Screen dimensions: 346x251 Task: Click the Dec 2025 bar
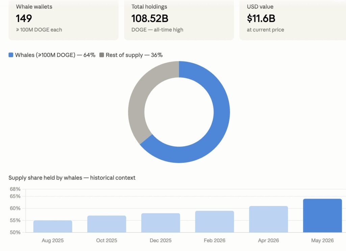click(x=160, y=223)
